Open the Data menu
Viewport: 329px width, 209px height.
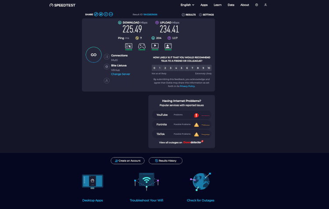pyautogui.click(x=231, y=5)
